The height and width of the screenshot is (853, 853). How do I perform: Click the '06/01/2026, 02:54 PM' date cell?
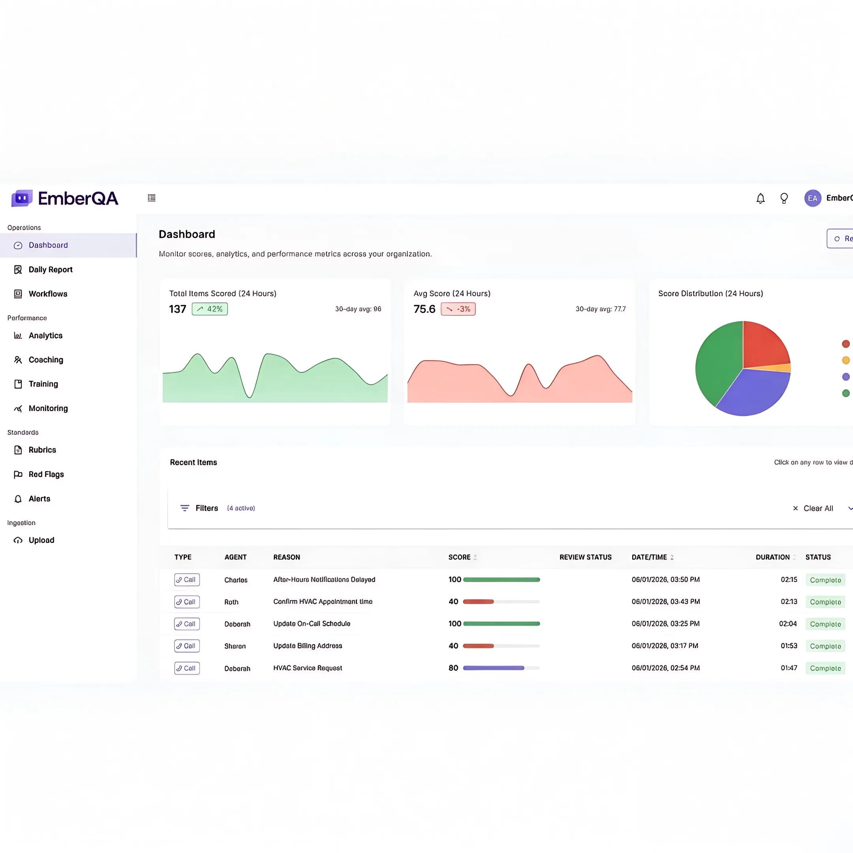[666, 668]
